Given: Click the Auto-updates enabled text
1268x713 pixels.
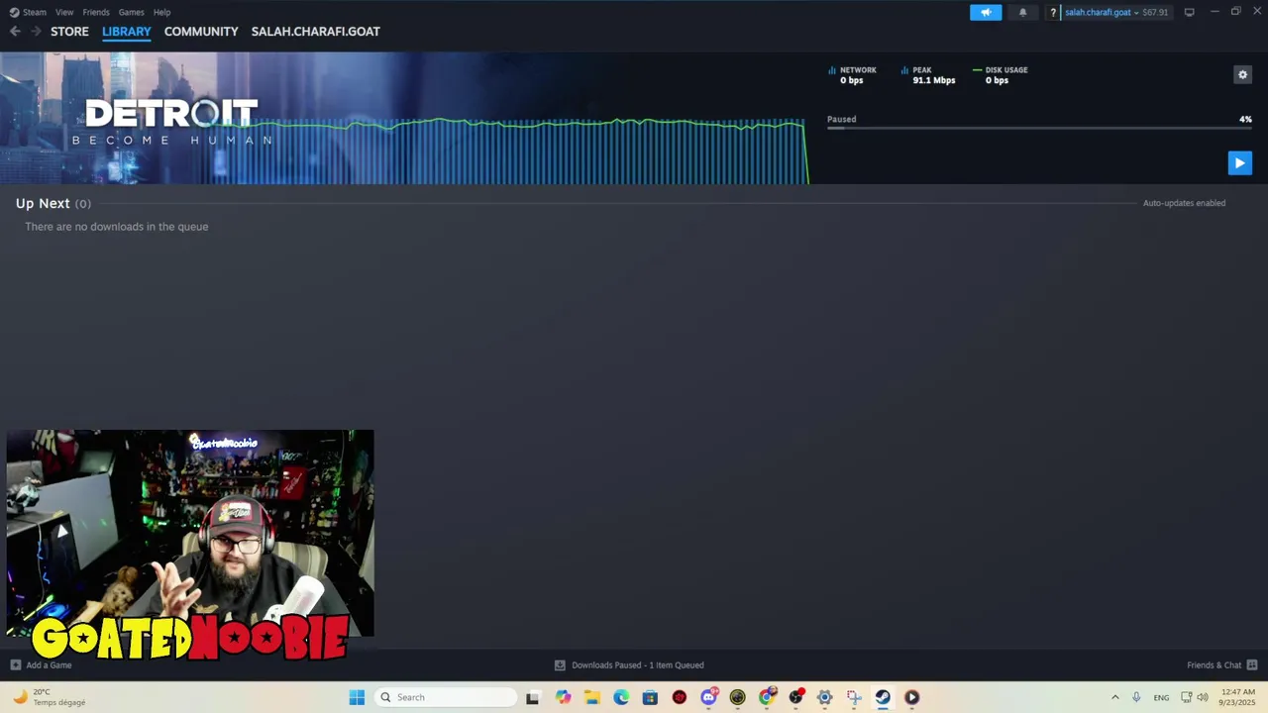Looking at the screenshot, I should click(x=1184, y=203).
